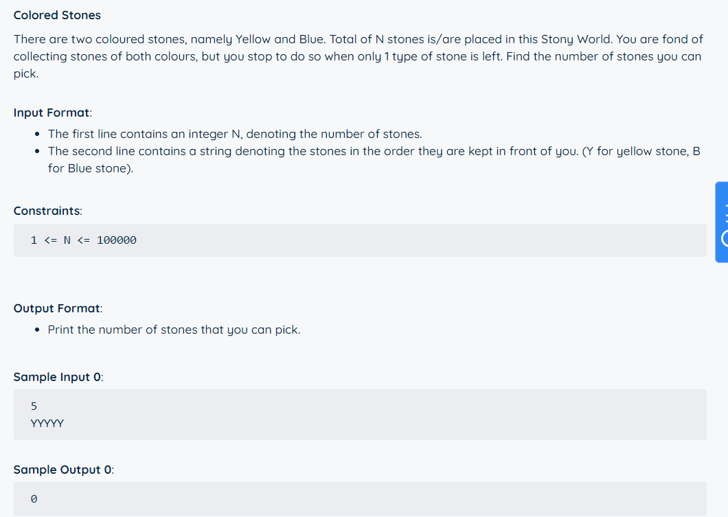
Task: Click the "Sample Input 0:" heading
Action: [x=58, y=377]
